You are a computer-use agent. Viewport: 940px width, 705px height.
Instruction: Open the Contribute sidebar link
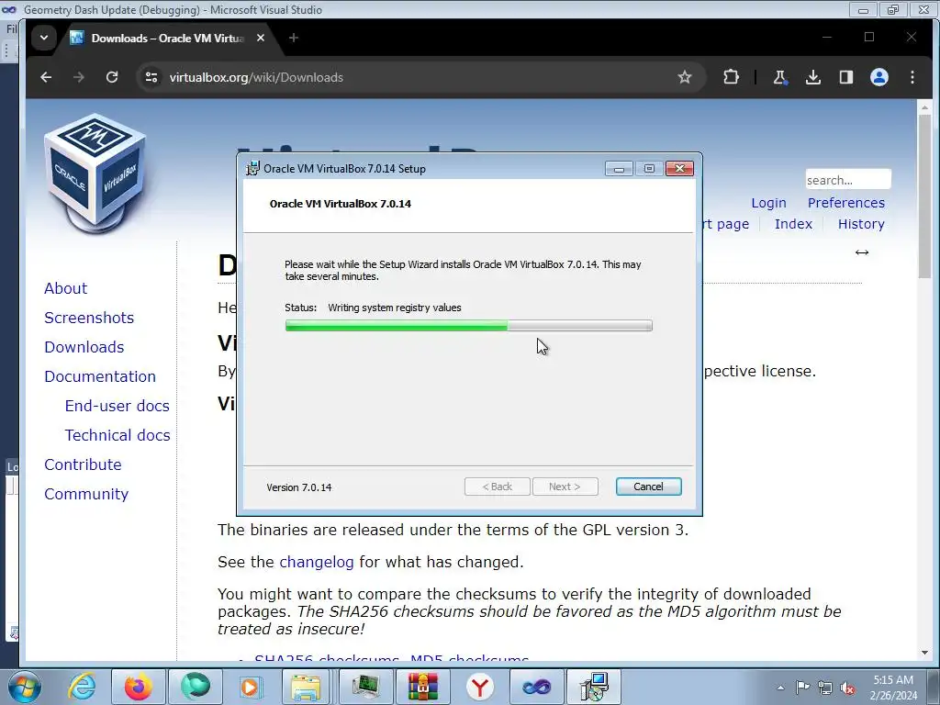(84, 464)
